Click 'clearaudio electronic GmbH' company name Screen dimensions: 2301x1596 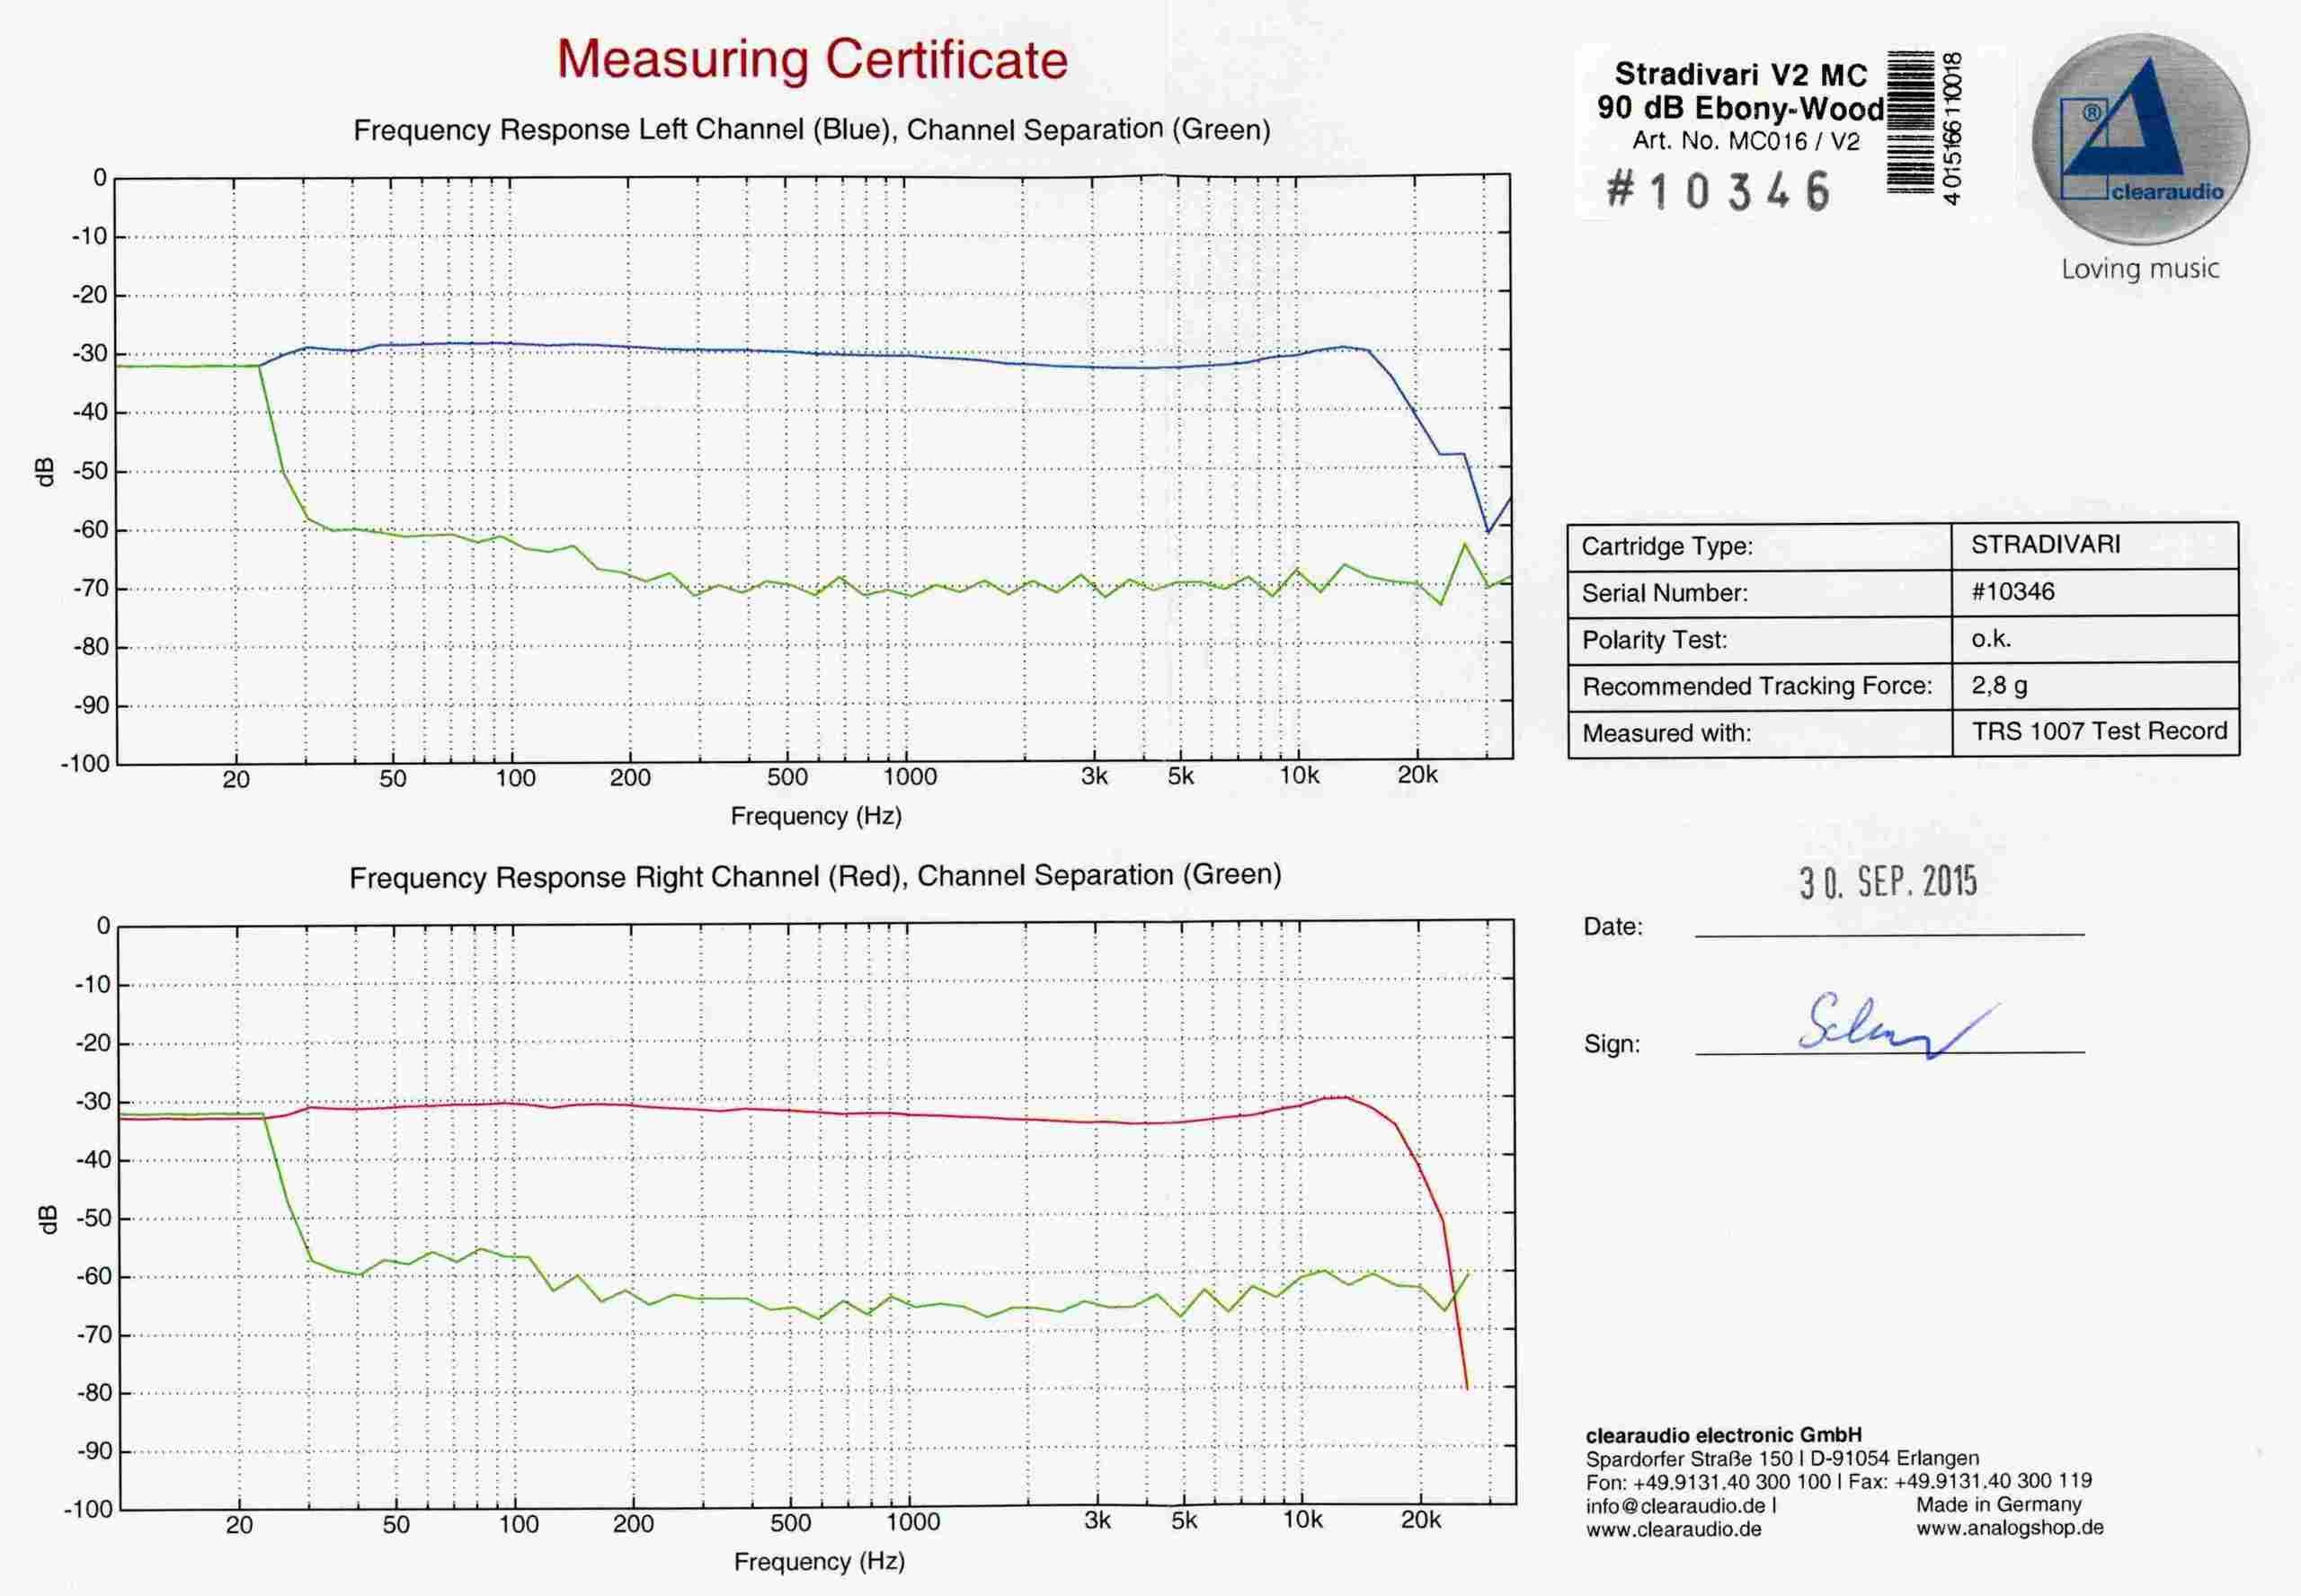[x=1724, y=1435]
